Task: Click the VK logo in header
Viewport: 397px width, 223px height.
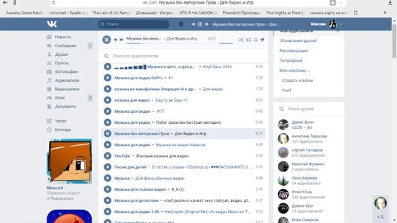Action: 51,24
